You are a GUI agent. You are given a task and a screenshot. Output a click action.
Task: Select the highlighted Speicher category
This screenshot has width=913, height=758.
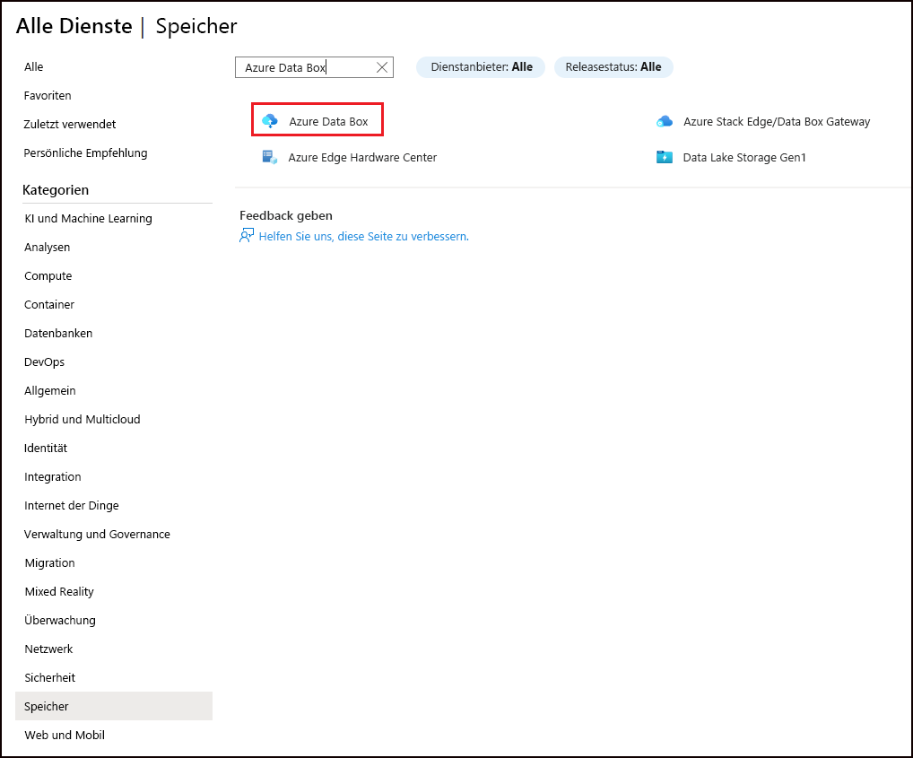(x=114, y=706)
